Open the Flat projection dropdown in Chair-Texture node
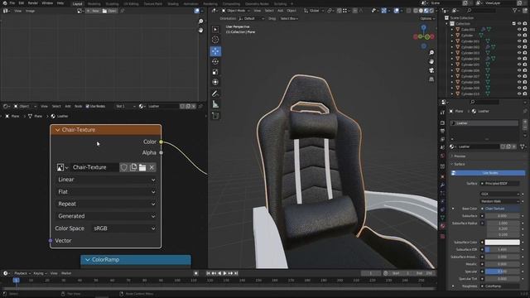 106,191
